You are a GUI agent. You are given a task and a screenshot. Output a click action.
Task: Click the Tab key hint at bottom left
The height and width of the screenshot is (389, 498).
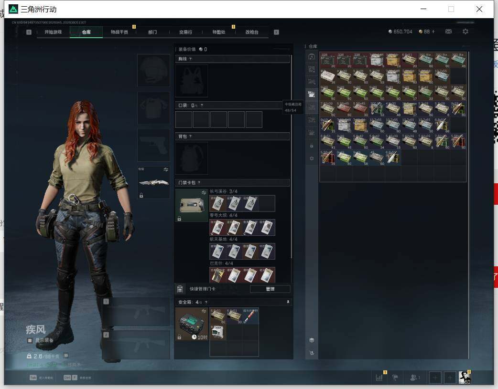pos(33,378)
